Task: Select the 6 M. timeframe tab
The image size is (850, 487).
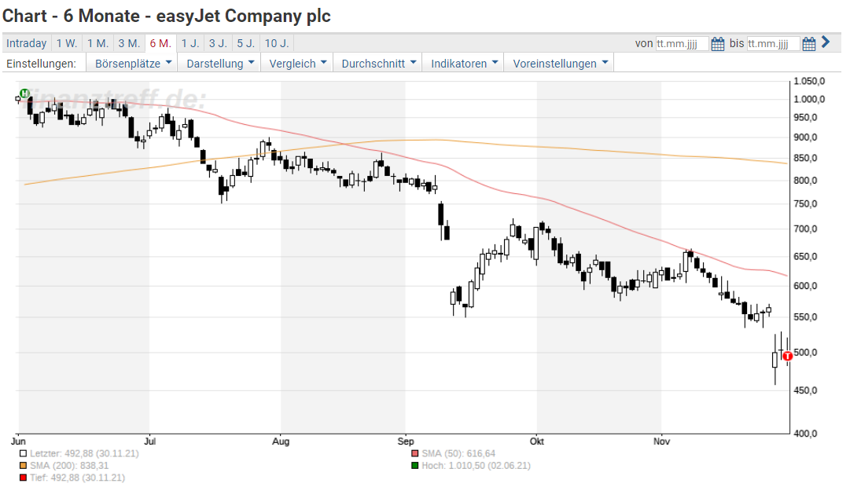Action: tap(160, 43)
